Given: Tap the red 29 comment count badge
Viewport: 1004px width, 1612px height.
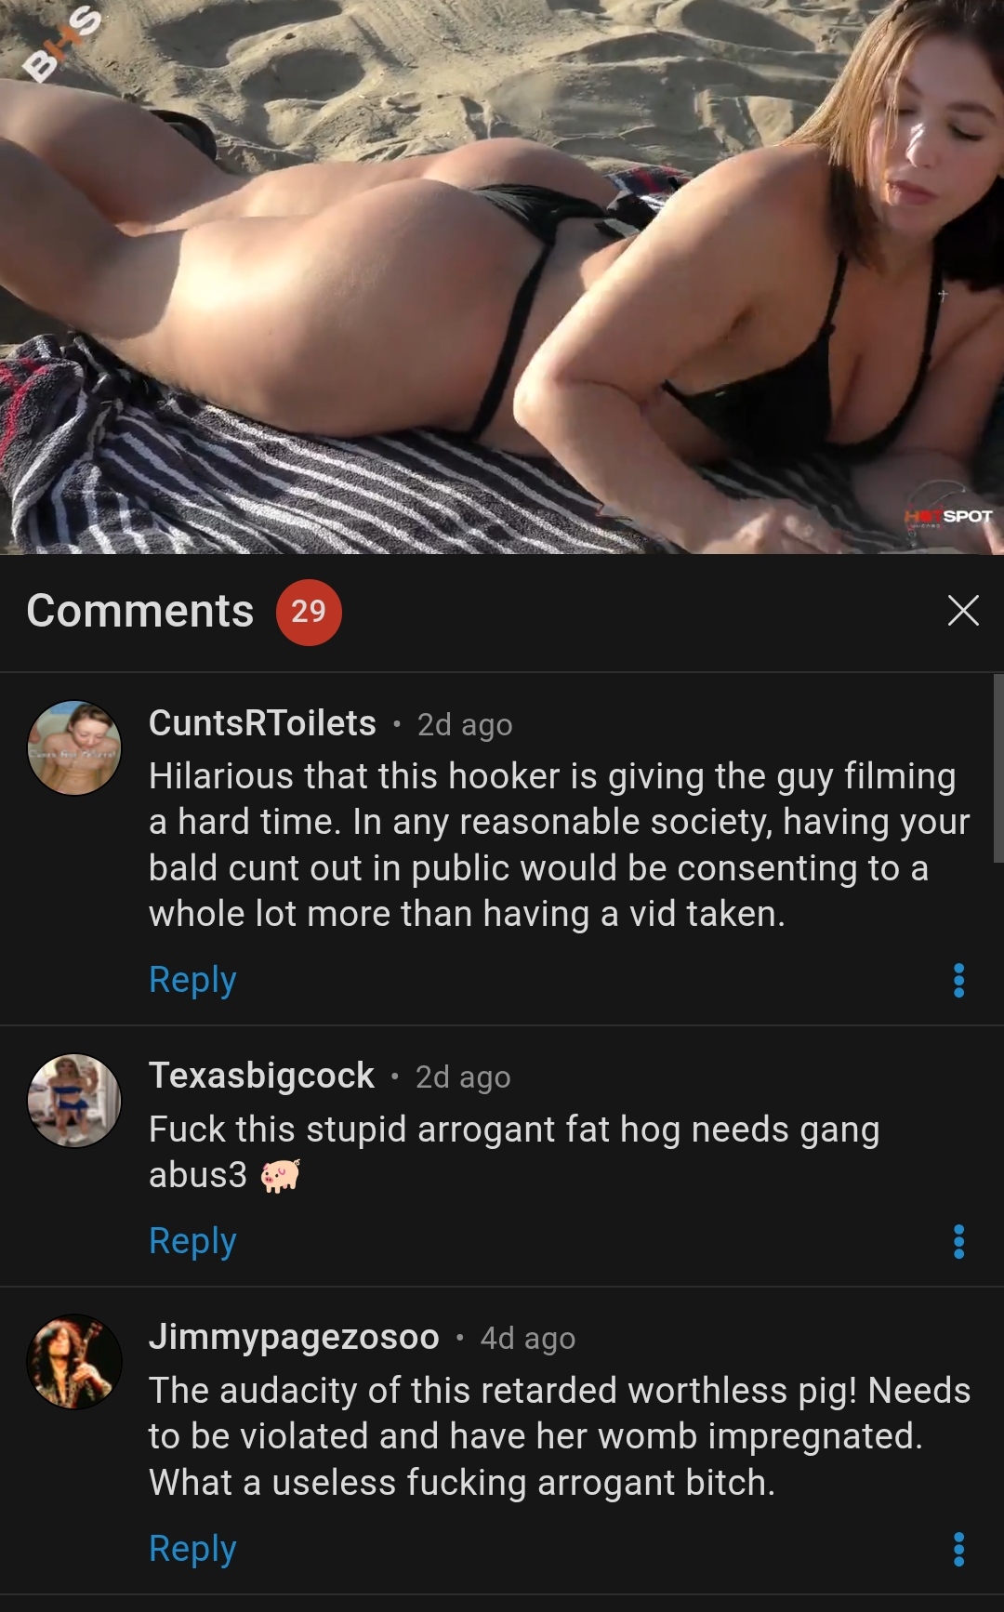Looking at the screenshot, I should [x=309, y=612].
